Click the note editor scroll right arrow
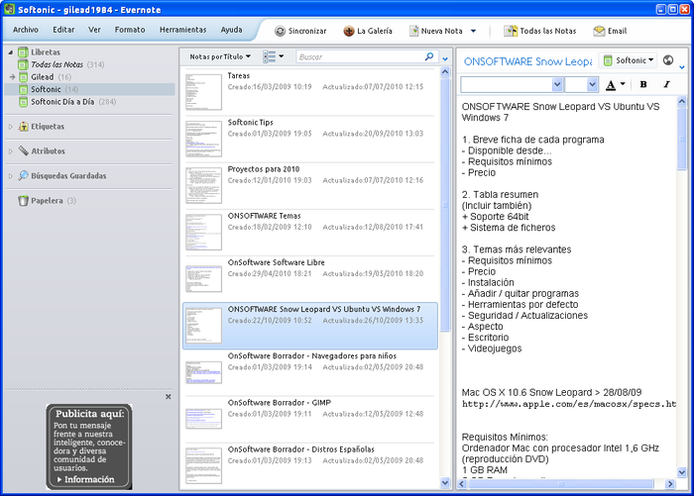 (x=669, y=484)
